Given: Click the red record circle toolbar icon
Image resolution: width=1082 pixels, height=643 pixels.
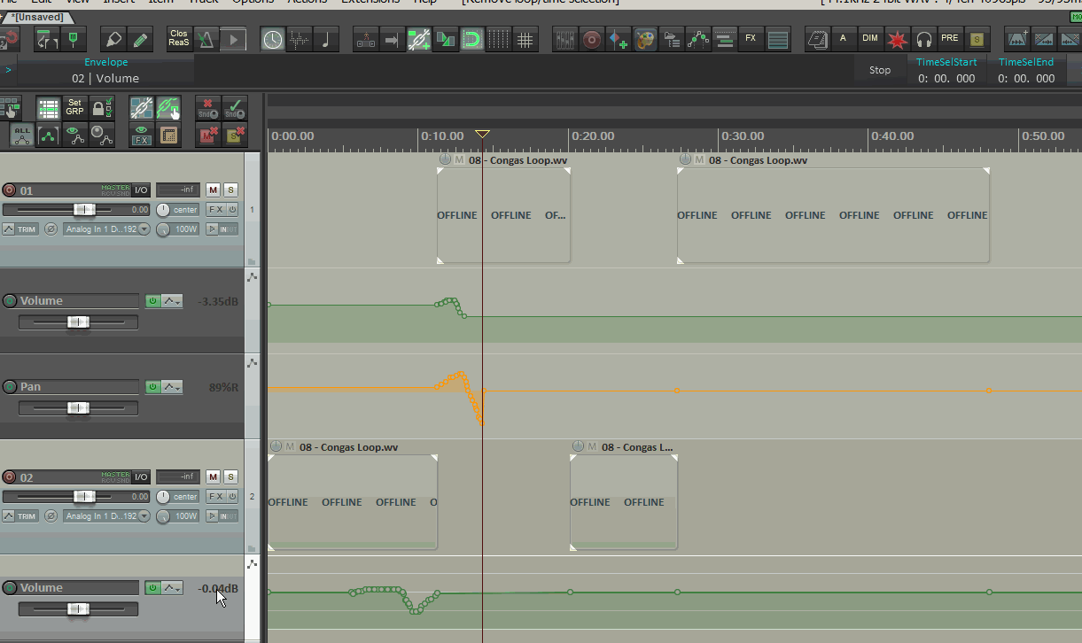Looking at the screenshot, I should [592, 39].
